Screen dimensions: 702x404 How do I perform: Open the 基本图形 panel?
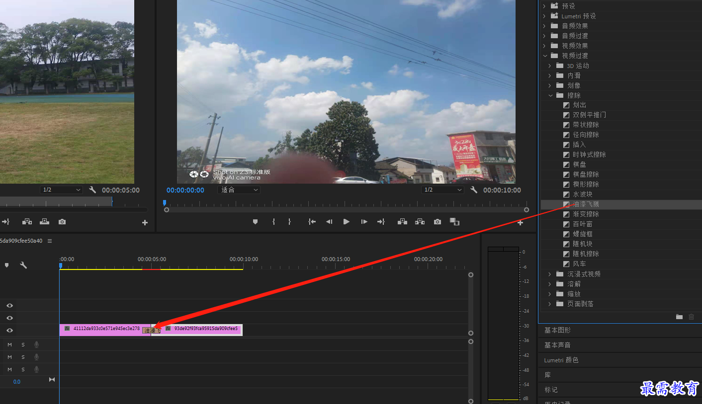tap(557, 330)
